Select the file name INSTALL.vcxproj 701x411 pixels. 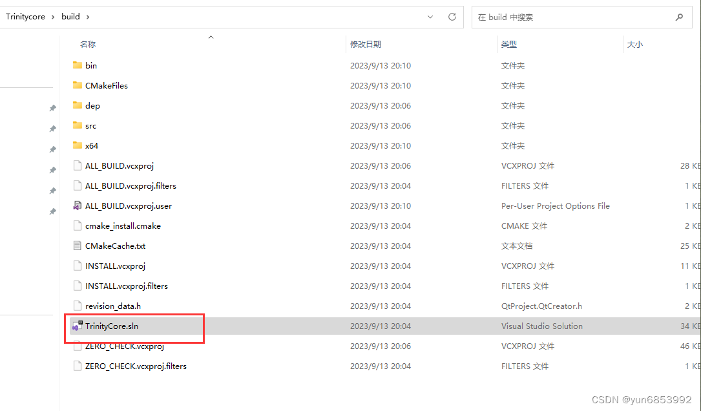point(116,266)
